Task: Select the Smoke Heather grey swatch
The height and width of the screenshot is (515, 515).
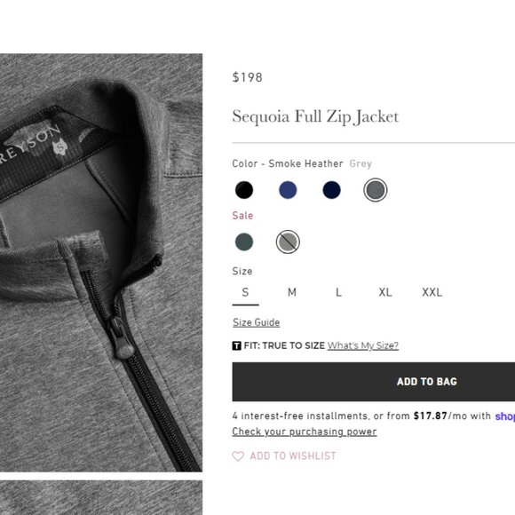Action: coord(375,190)
